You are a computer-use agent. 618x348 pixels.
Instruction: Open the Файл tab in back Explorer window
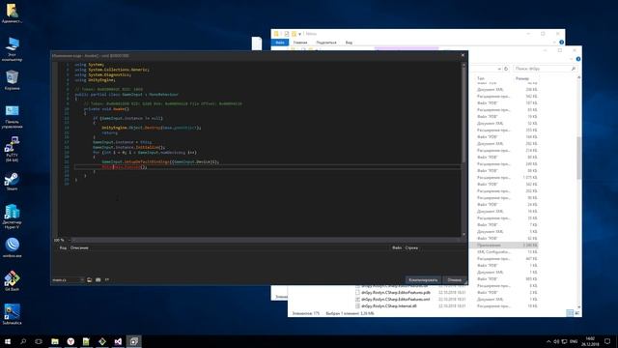[x=280, y=43]
